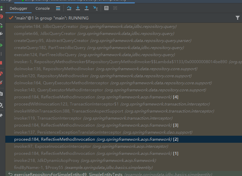Select frame findByName:-1, $Proxy55
This screenshot has height=176, width=242.
[x=124, y=168]
